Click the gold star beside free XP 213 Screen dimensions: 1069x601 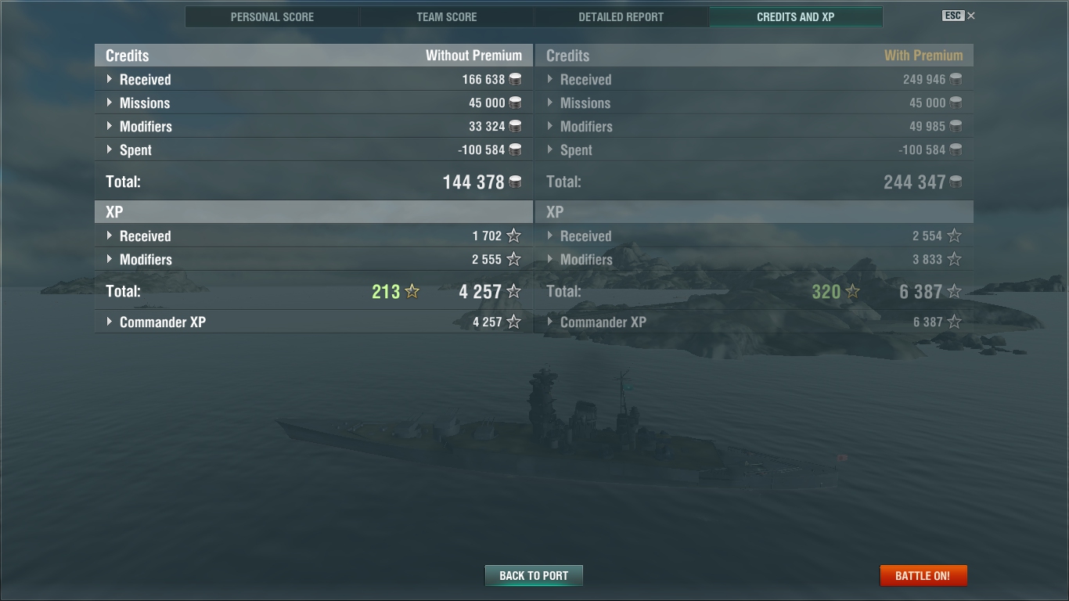point(412,291)
